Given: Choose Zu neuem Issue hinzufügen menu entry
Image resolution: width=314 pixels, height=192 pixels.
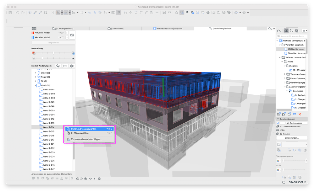Looking at the screenshot, I should click(90, 139).
